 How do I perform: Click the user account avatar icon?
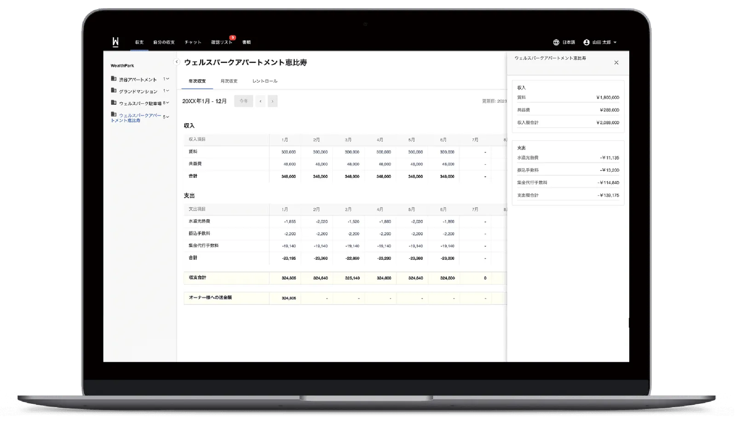coord(586,42)
